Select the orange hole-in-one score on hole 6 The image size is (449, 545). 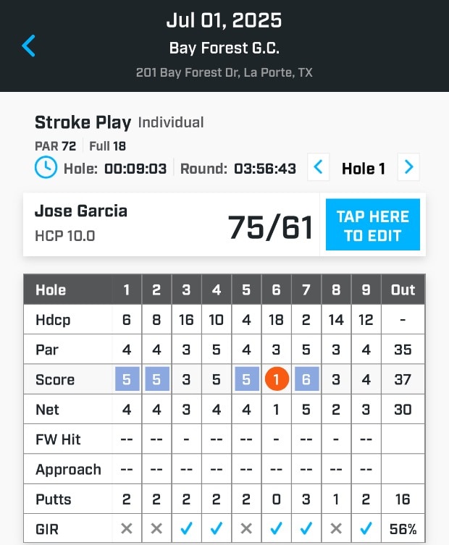[276, 379]
